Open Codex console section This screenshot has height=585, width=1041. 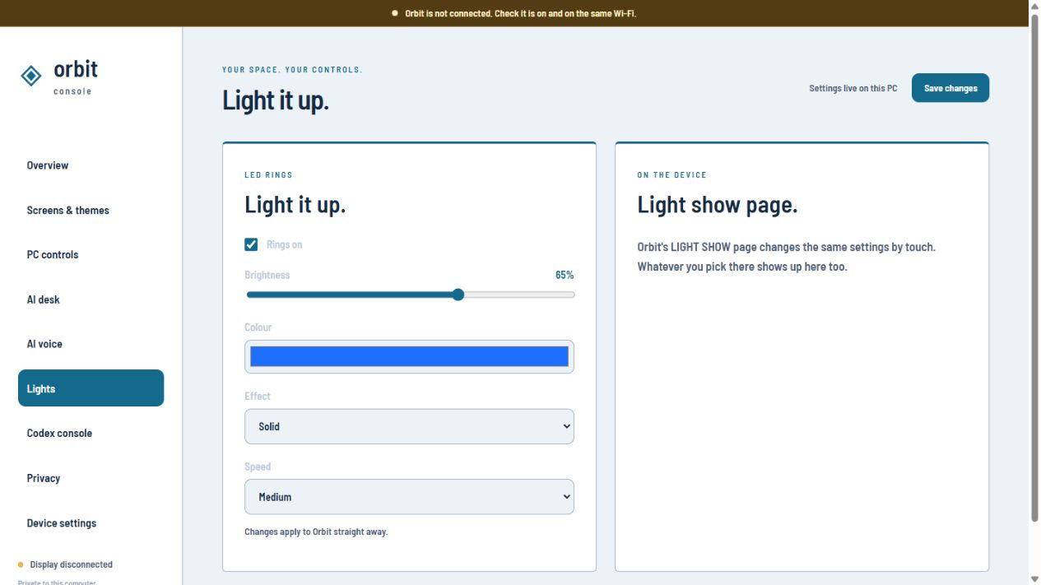(x=91, y=433)
